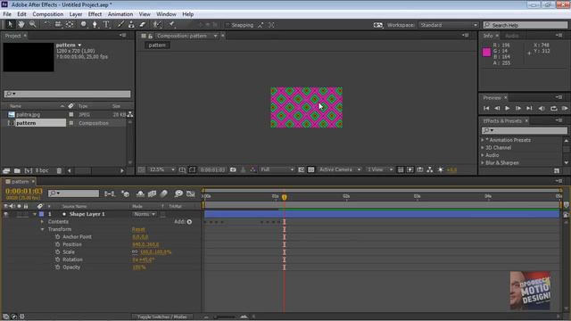This screenshot has width=571, height=321.
Task: Open the composition flowchart icon in viewer
Action: pos(430,169)
